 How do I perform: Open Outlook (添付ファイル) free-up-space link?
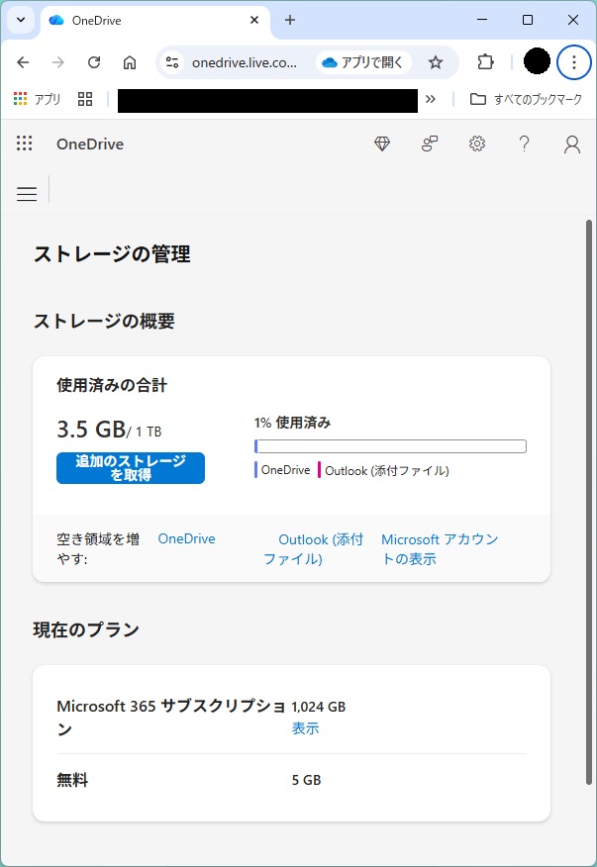coord(313,548)
